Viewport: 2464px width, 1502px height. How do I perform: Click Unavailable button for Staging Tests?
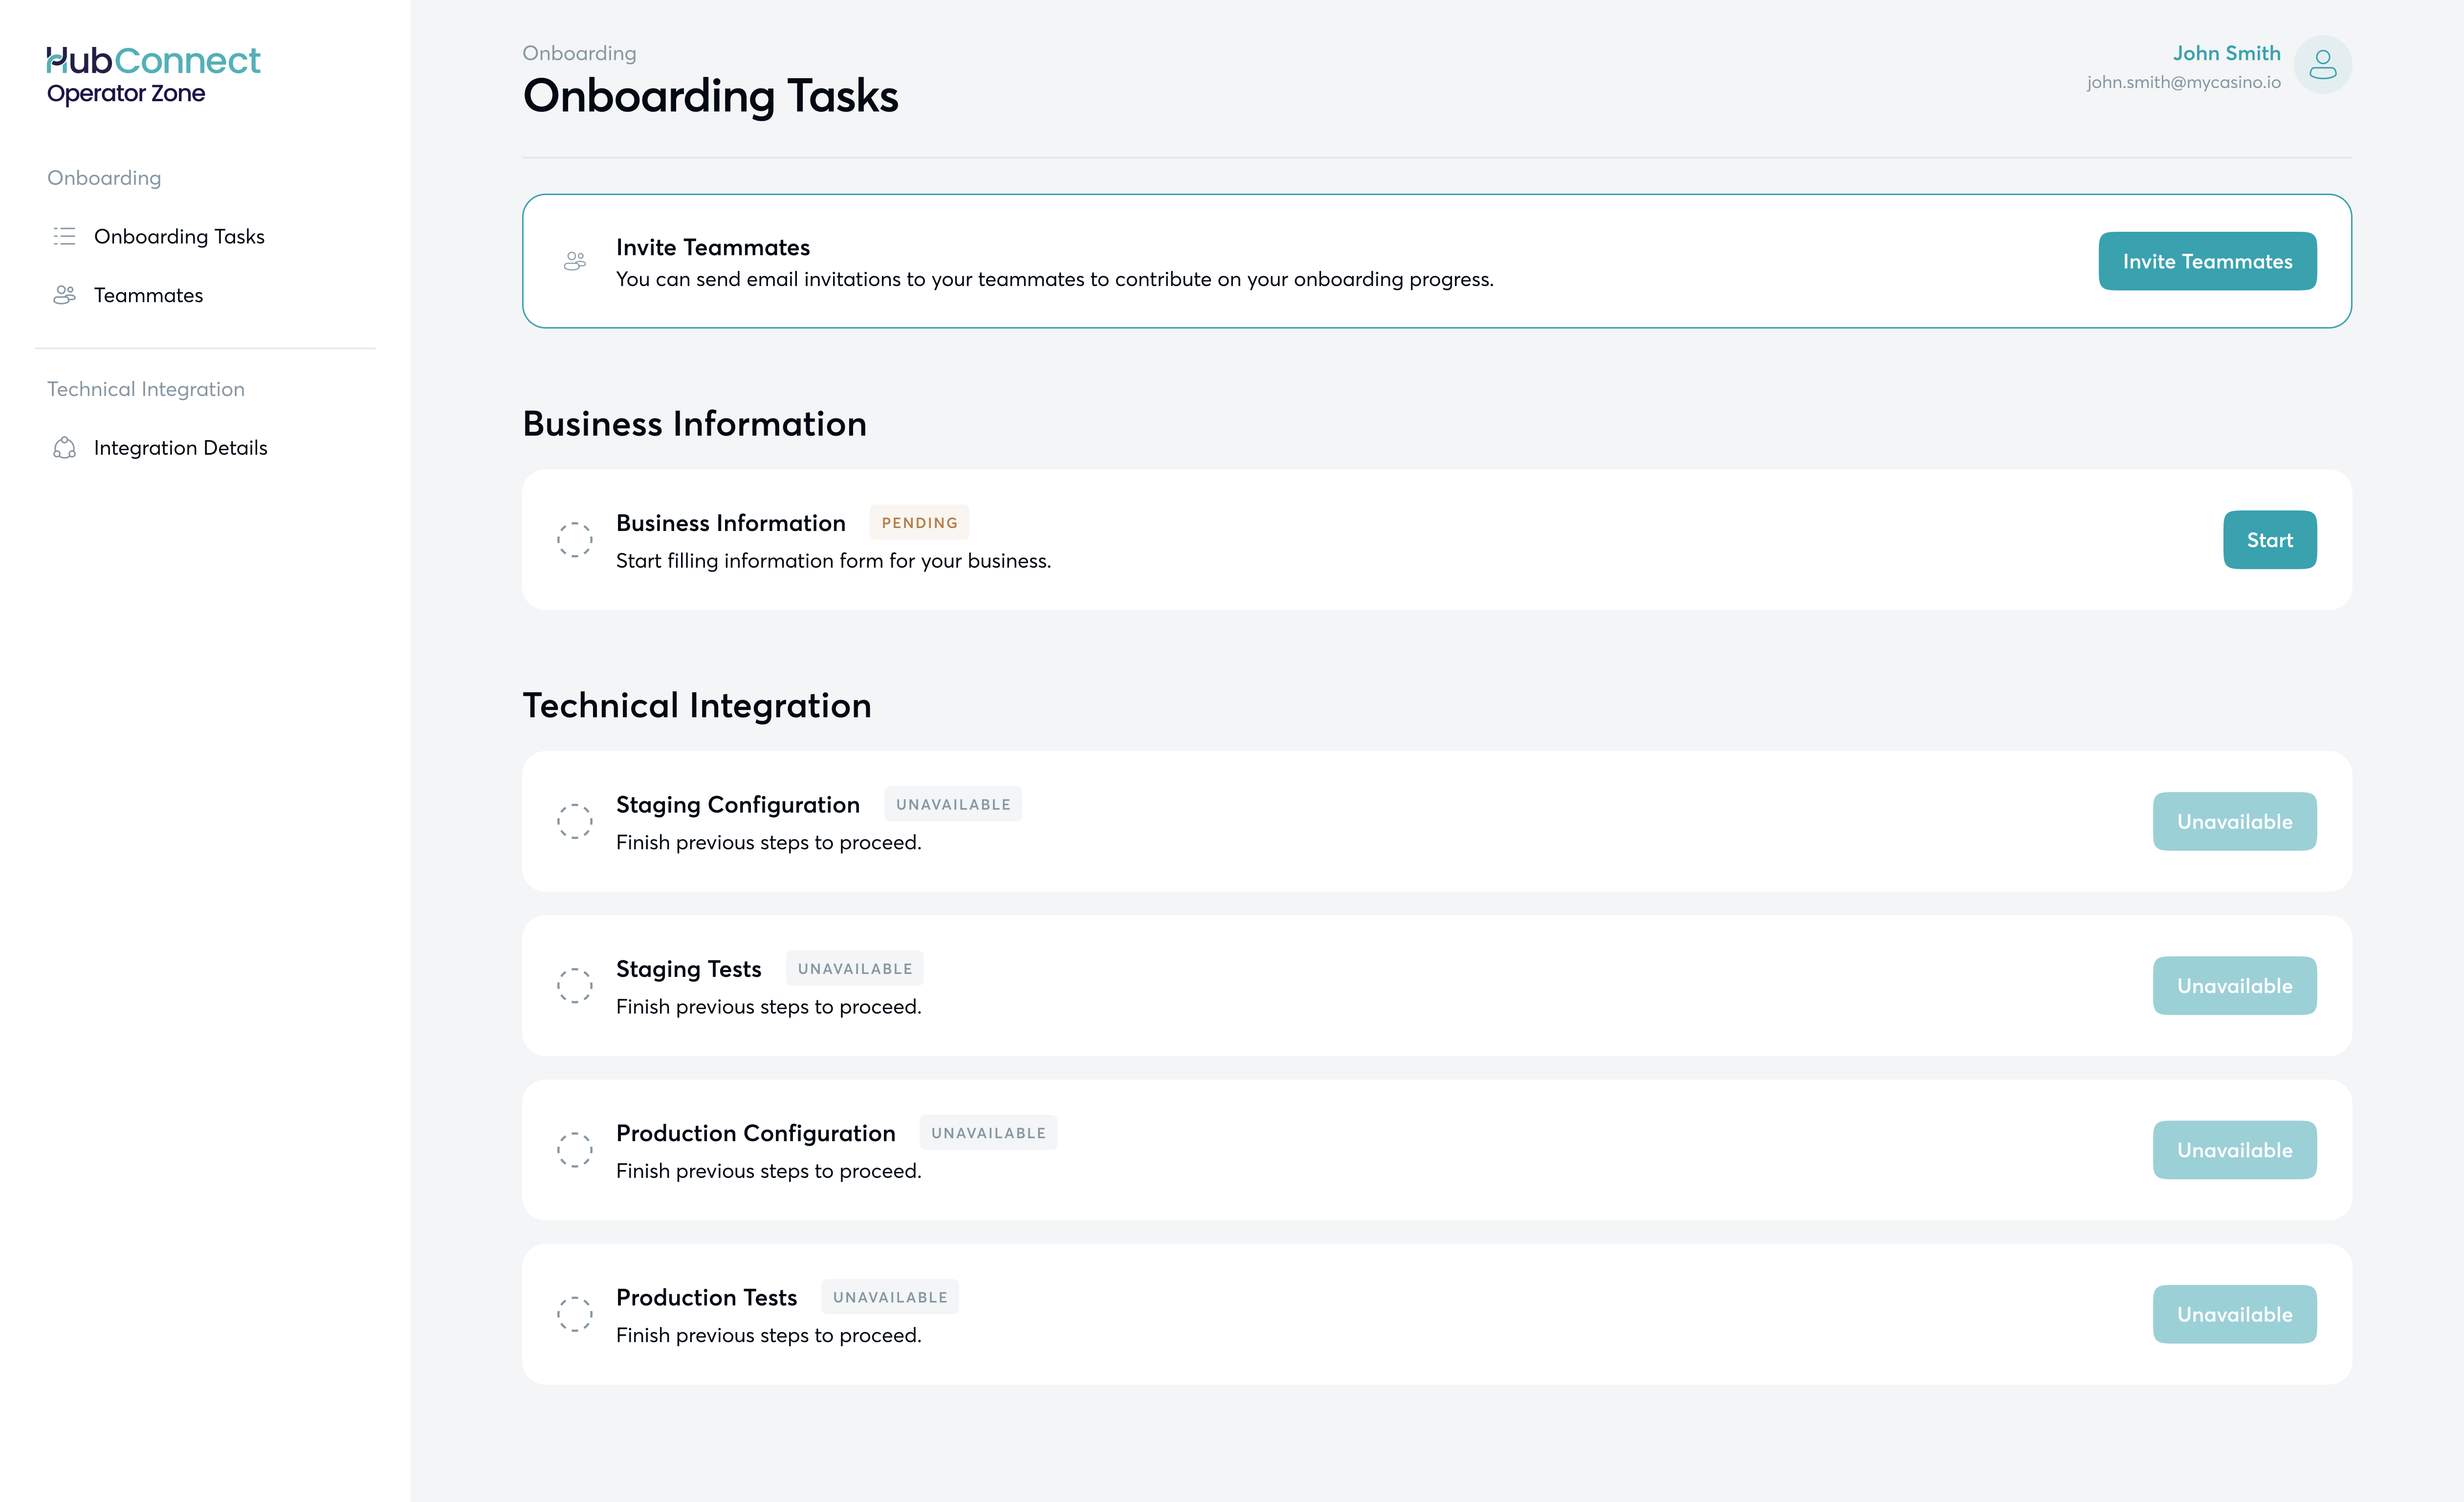[x=2234, y=986]
